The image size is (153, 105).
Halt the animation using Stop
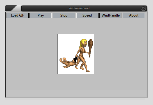pyautogui.click(x=64, y=15)
